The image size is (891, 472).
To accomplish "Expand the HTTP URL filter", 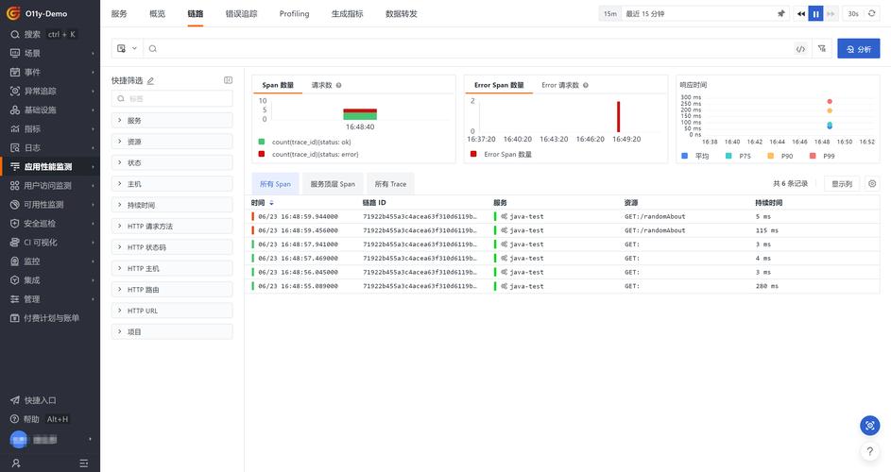I will pyautogui.click(x=172, y=311).
